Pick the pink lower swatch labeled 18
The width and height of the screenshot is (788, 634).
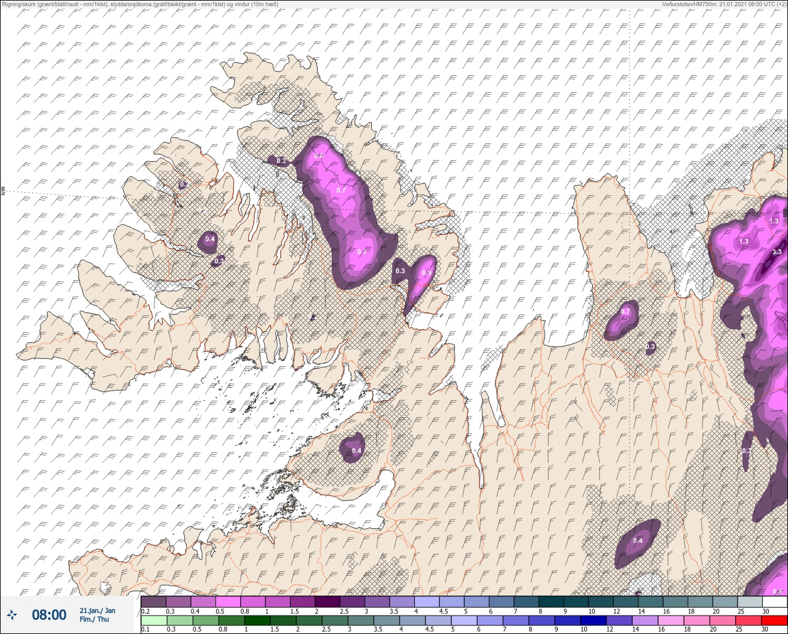click(696, 620)
